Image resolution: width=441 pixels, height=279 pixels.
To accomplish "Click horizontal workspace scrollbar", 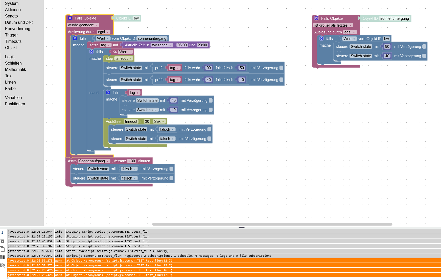I will pyautogui.click(x=272, y=224).
